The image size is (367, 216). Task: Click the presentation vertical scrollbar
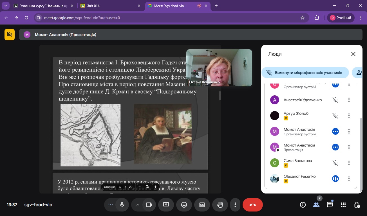[220, 96]
